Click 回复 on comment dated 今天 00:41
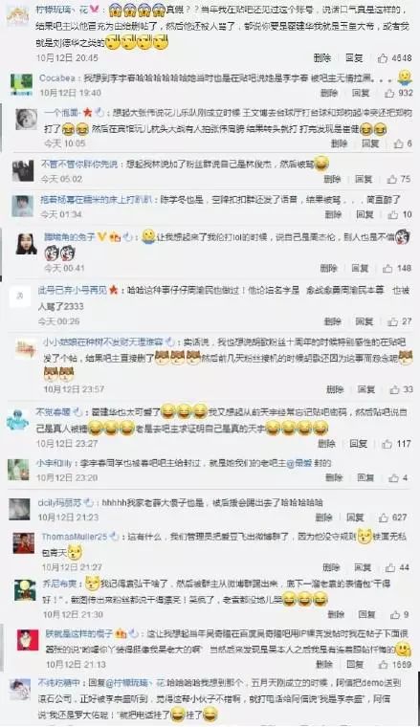420x727 pixels. [360, 268]
